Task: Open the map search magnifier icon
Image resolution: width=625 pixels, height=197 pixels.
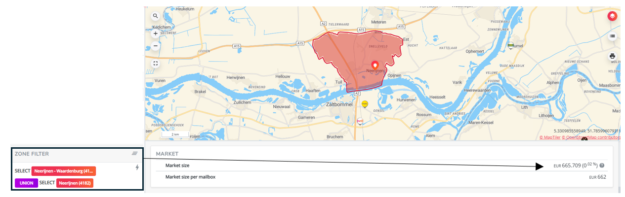Action: coord(156,16)
